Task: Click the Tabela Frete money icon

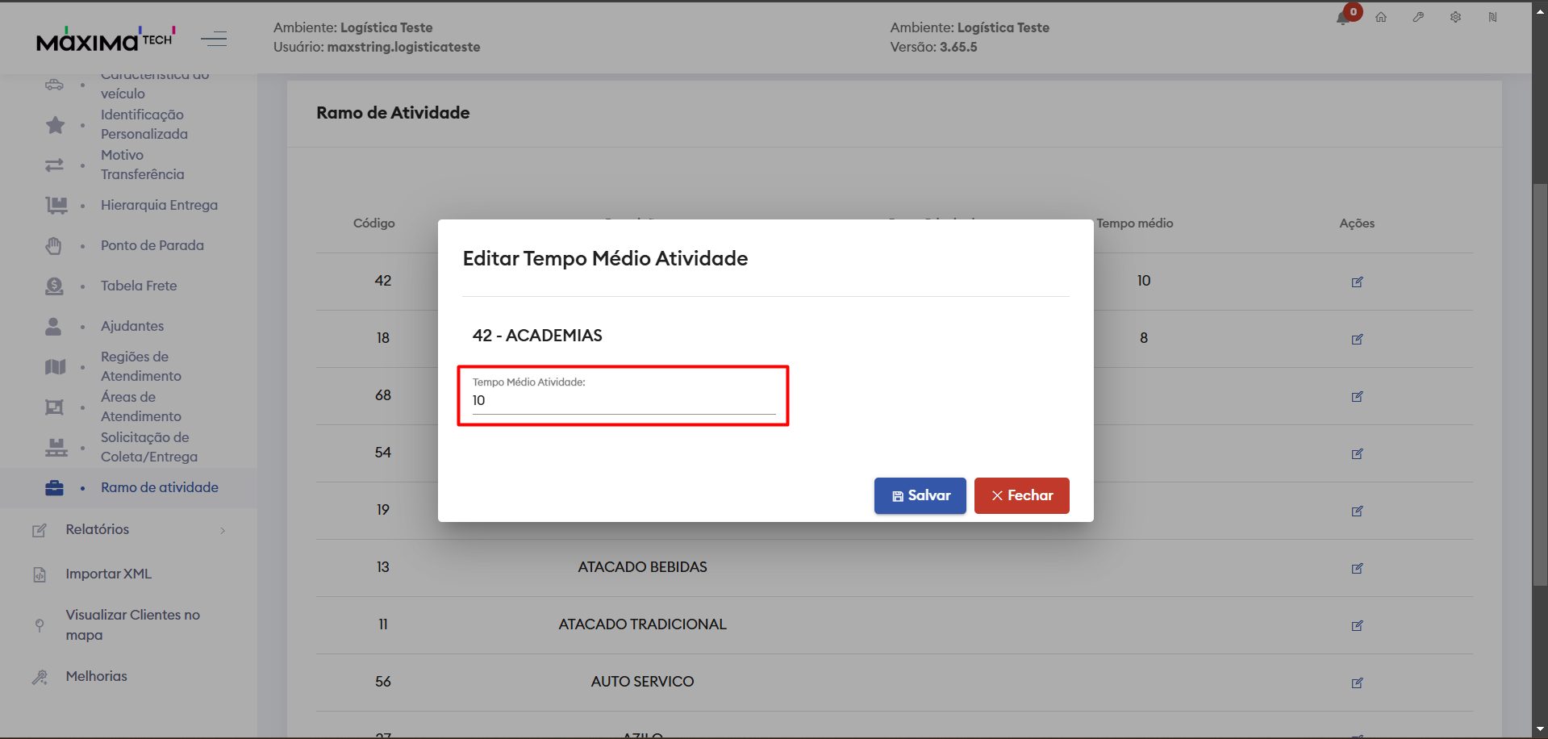Action: (x=54, y=286)
